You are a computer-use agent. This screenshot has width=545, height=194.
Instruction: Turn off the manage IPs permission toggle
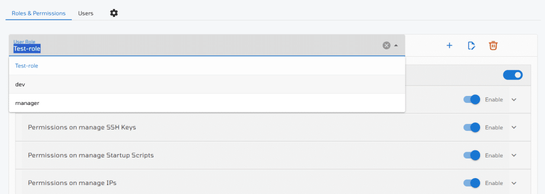point(472,183)
